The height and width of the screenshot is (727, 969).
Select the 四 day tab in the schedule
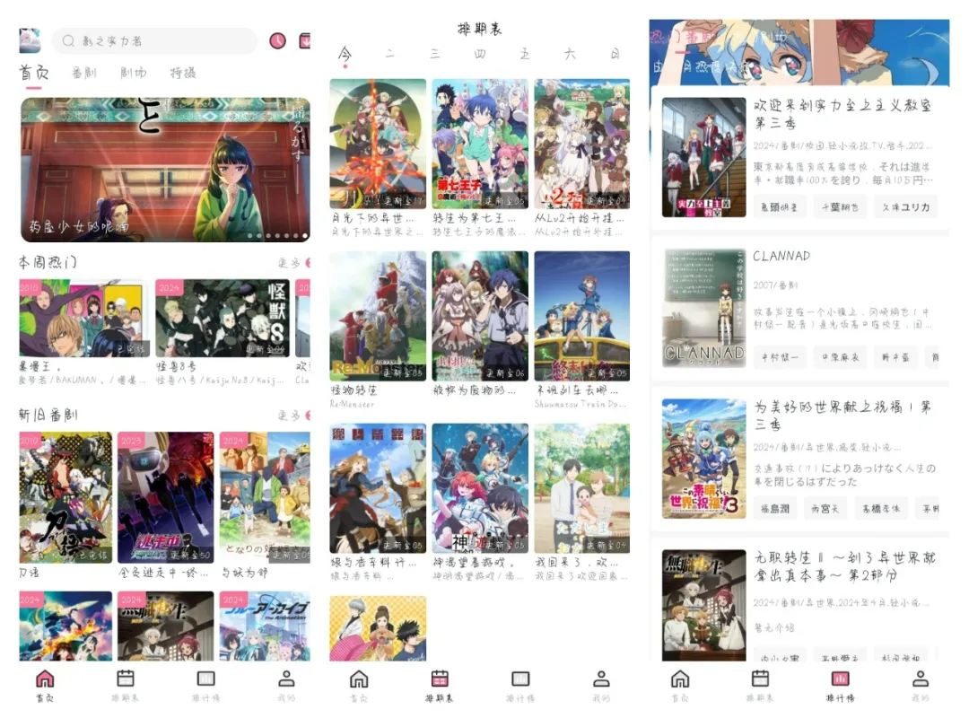point(480,55)
